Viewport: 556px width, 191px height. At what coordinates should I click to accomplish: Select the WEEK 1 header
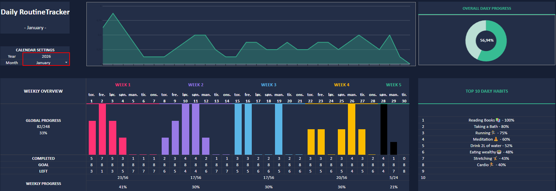point(123,85)
